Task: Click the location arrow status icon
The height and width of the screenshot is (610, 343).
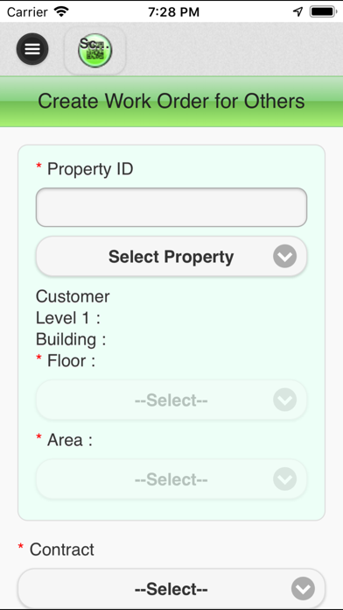Action: (298, 11)
